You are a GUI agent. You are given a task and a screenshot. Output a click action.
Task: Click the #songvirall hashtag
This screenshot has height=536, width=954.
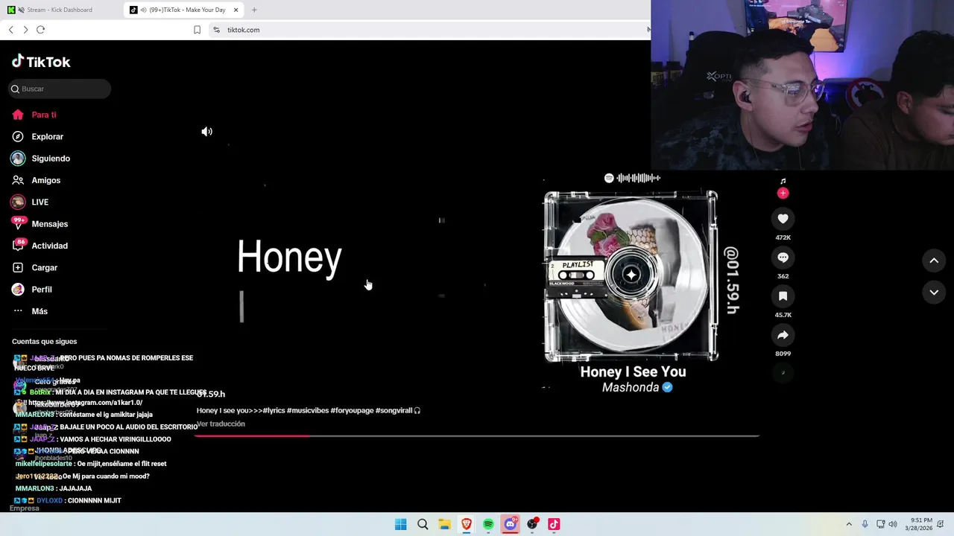[394, 410]
